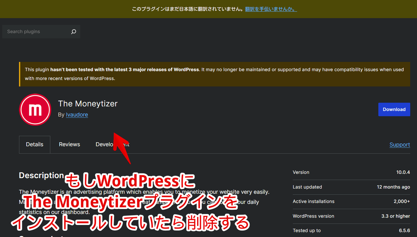Click The Moneytizer plugin logo
The height and width of the screenshot is (237, 417).
point(35,110)
